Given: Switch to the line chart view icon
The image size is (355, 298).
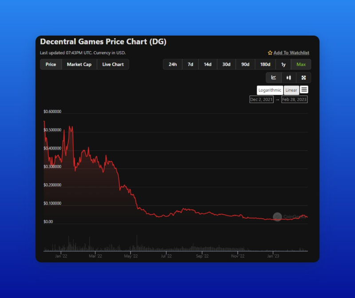Looking at the screenshot, I should [274, 77].
